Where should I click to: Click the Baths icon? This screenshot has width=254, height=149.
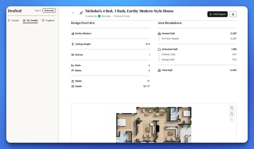click(x=73, y=71)
